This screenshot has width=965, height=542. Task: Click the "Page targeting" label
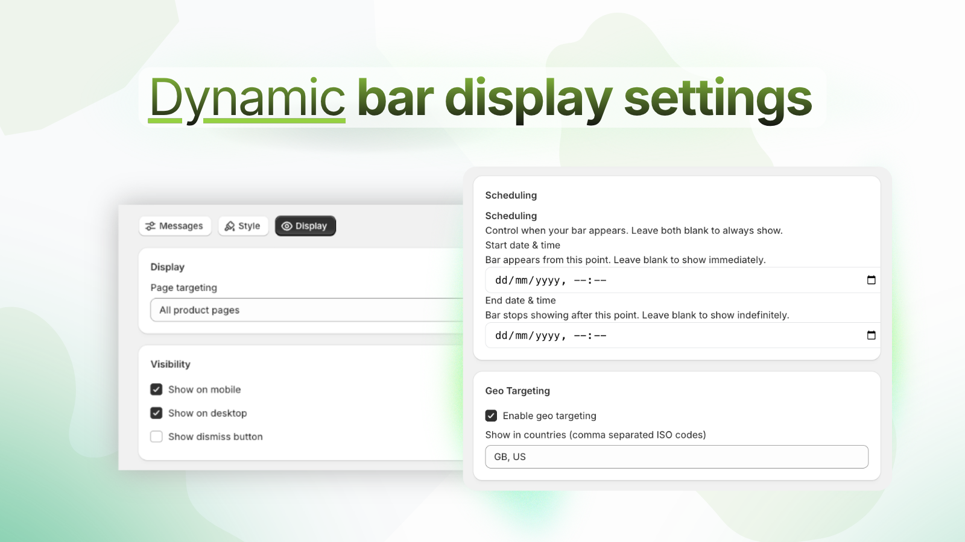coord(184,288)
